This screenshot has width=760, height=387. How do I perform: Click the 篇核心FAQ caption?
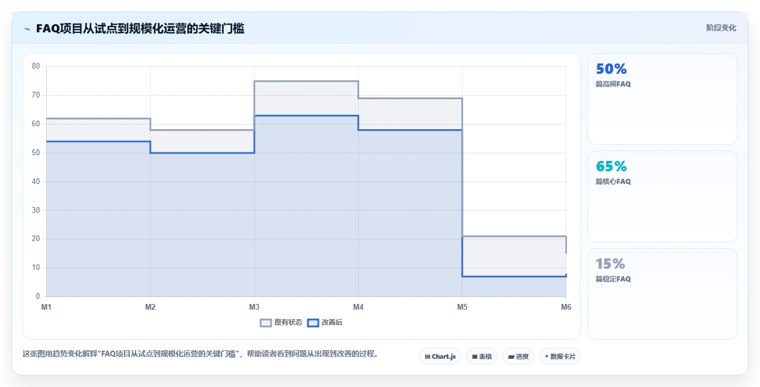(x=614, y=181)
